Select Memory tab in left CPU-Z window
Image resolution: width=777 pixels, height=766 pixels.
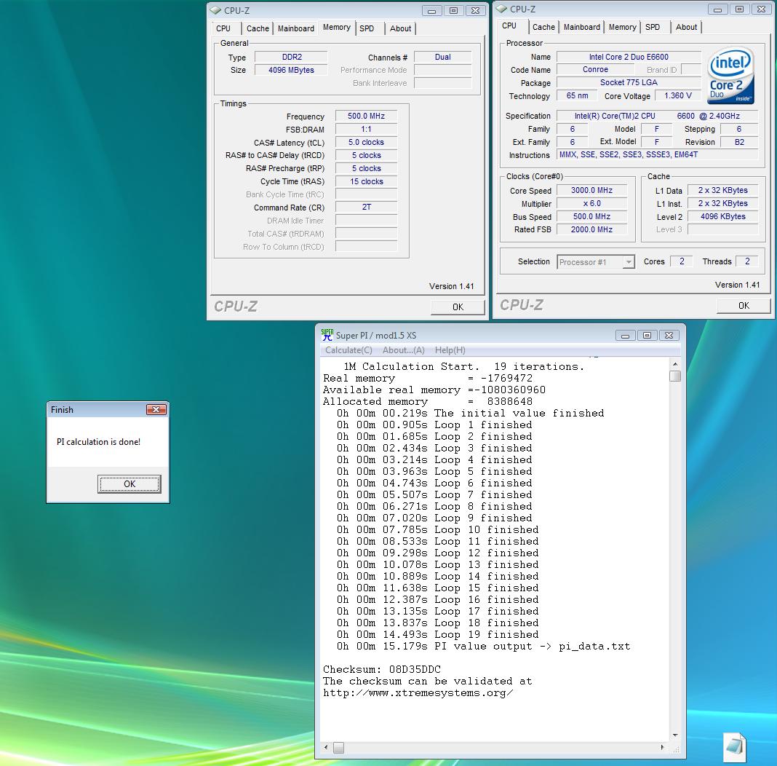click(x=336, y=28)
